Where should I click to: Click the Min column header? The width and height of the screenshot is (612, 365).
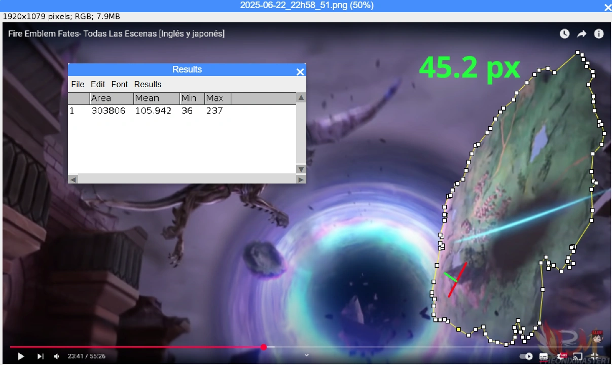click(192, 98)
